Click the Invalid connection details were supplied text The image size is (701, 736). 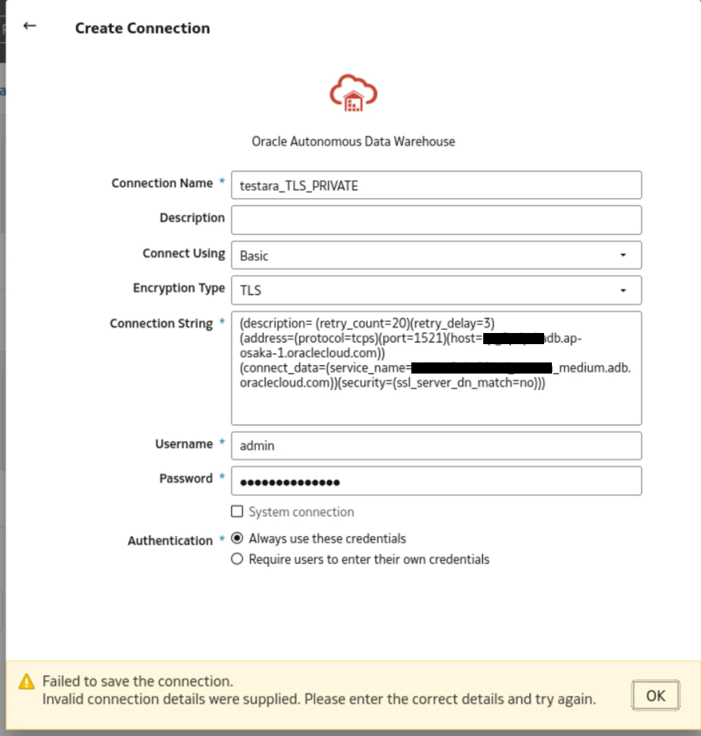[319, 699]
